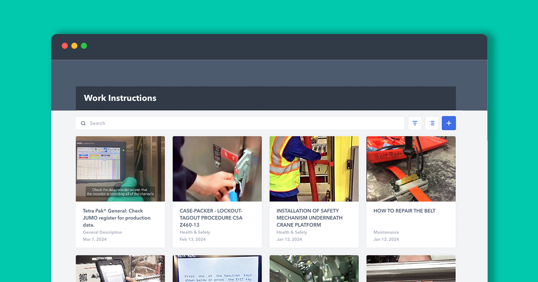538x282 pixels.
Task: Open the CASE-PACKER LOCKOUT-TAGOUT procedure
Action: coord(211,218)
